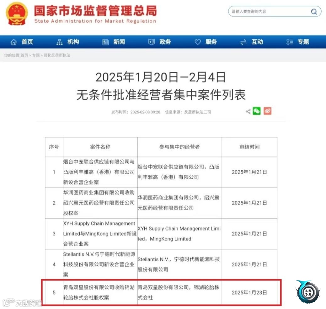Open the 政务 menu item

coord(165,42)
